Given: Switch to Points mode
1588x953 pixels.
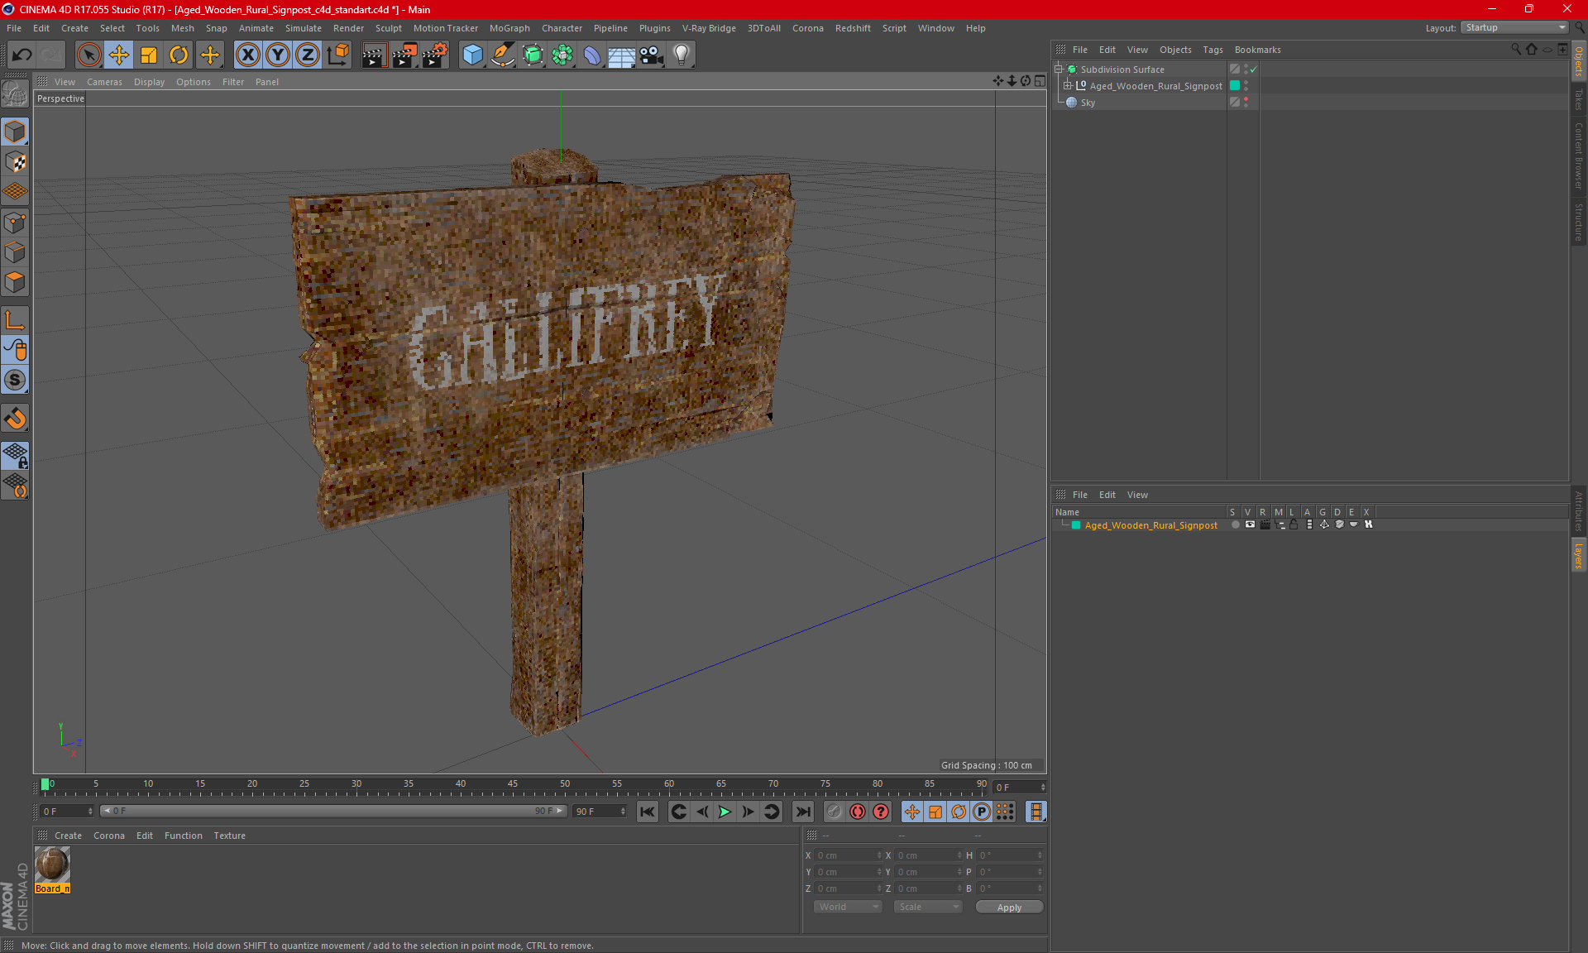Looking at the screenshot, I should point(15,222).
